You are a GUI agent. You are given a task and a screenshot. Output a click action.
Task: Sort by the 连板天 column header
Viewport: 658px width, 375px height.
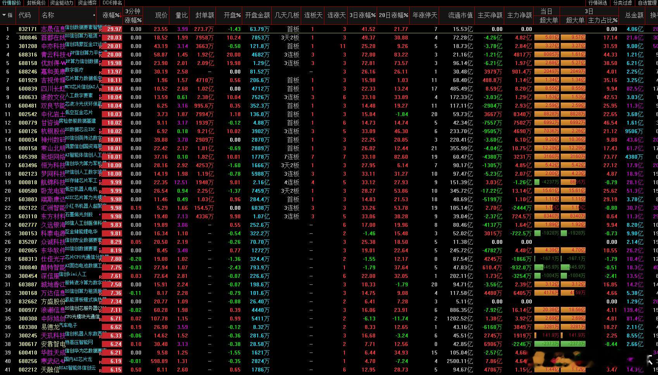(x=313, y=15)
